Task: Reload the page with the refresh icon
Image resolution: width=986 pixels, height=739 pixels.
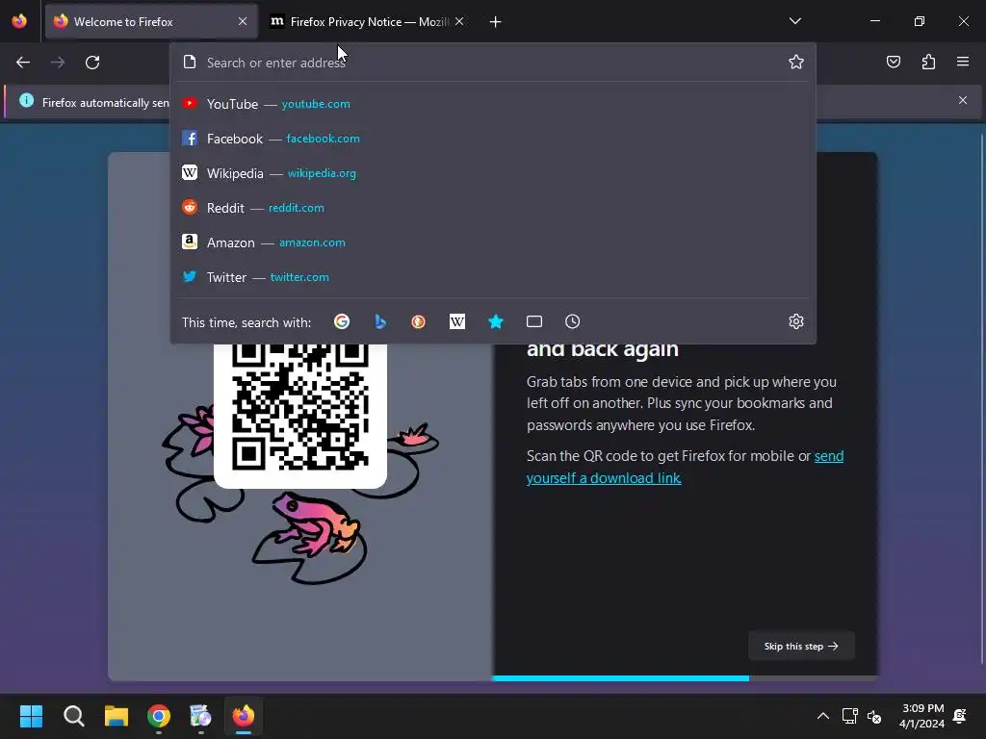Action: tap(92, 63)
